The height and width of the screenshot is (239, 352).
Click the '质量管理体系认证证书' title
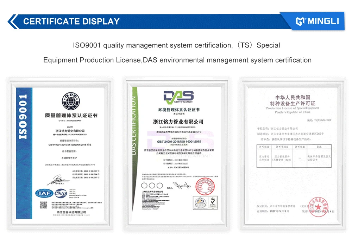coord(71,116)
